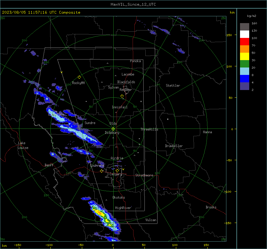Click the yellow radar site diamond between Olds and Didsbury
This screenshot has height=249, width=267.
[x=113, y=129]
